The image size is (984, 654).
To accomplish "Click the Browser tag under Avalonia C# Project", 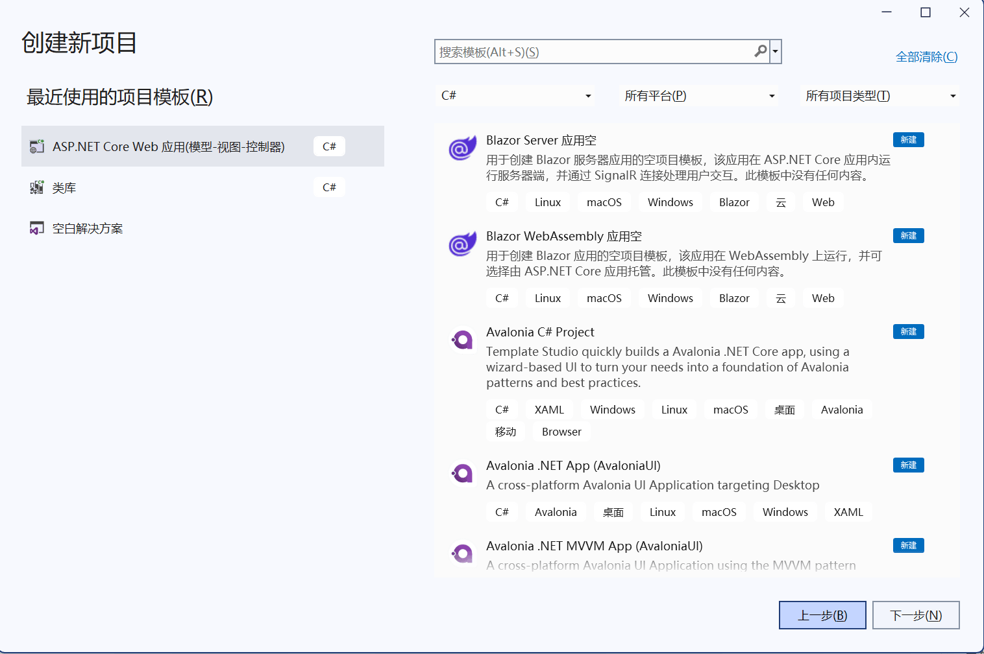I will coord(561,432).
